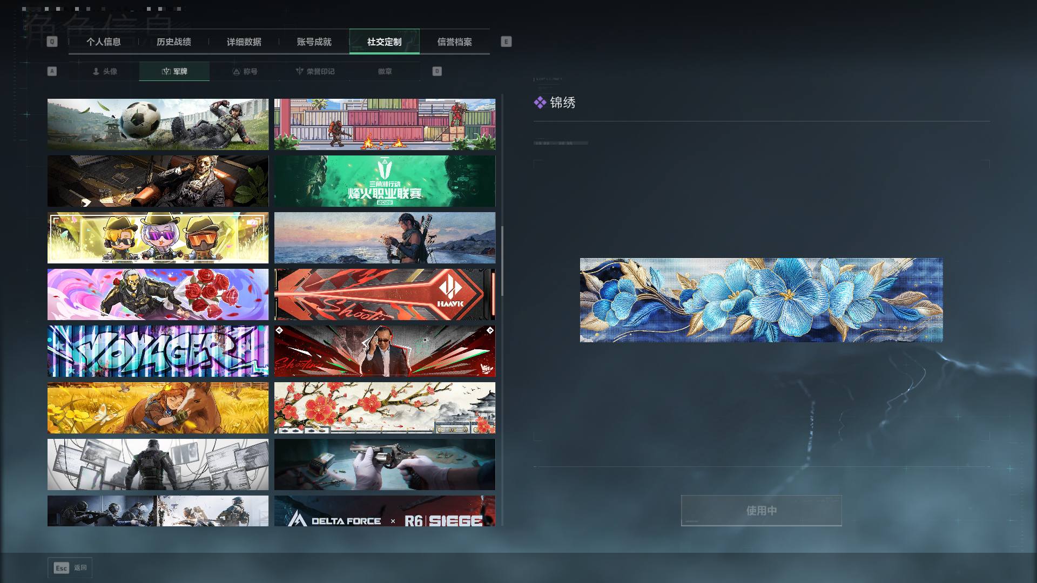
Task: Click the banner list vertical scrollbar
Action: pyautogui.click(x=502, y=261)
